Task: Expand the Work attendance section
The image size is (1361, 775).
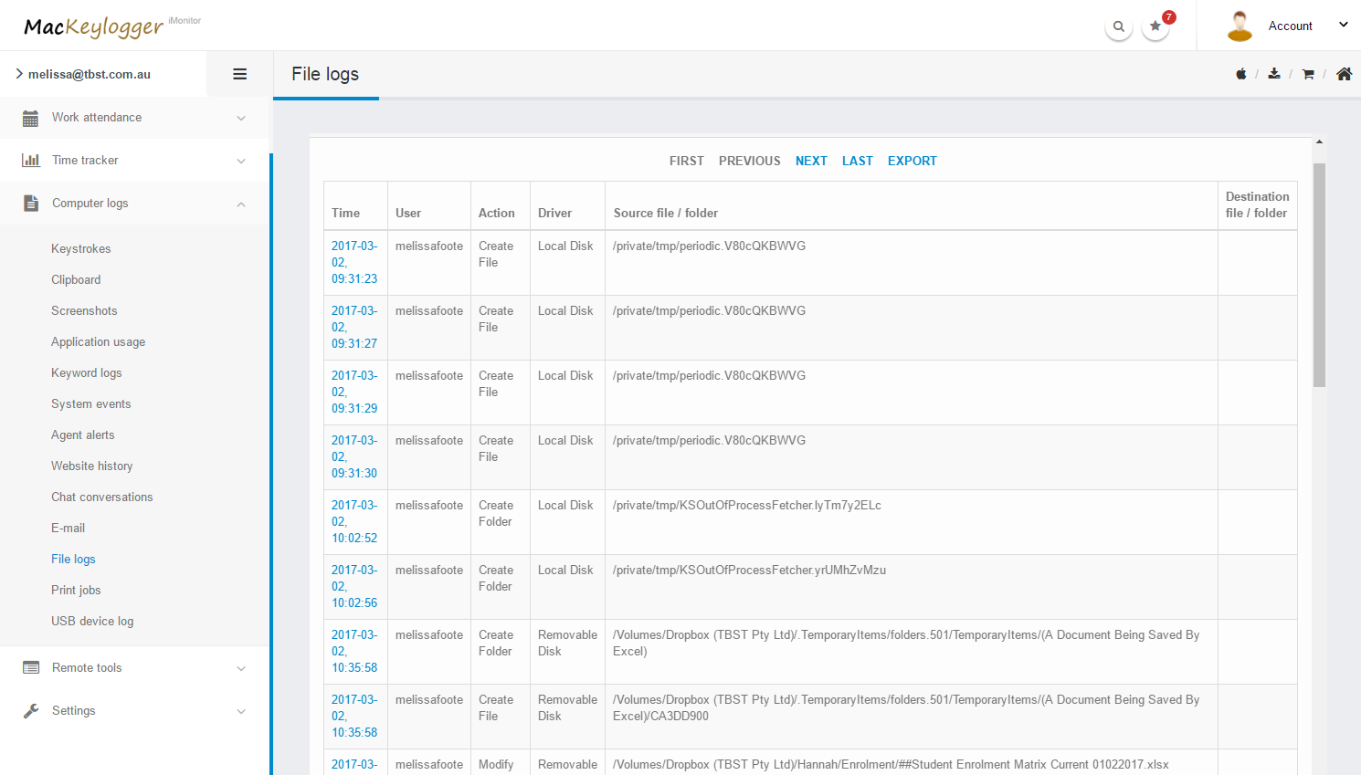Action: [x=135, y=118]
